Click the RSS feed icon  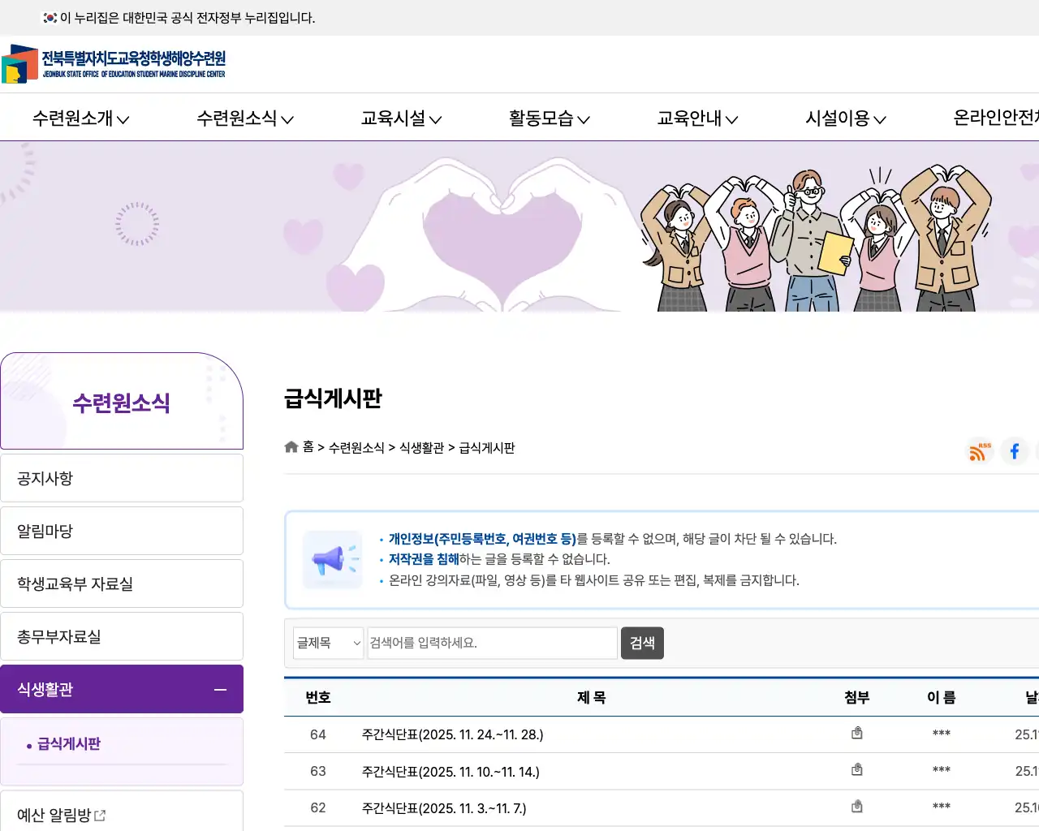pyautogui.click(x=978, y=451)
